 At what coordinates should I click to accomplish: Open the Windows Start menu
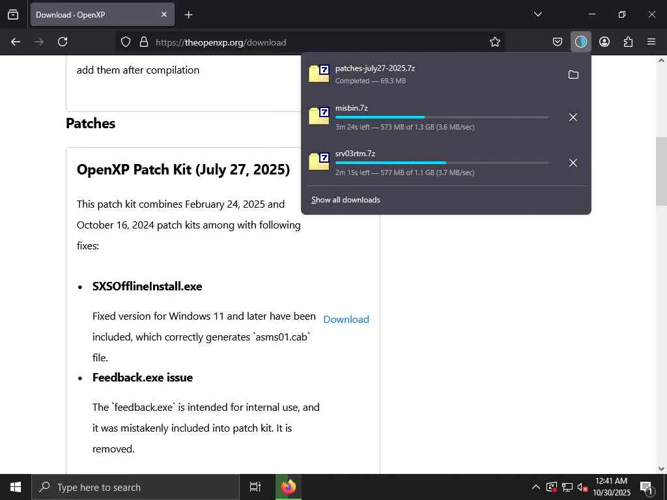pos(16,487)
